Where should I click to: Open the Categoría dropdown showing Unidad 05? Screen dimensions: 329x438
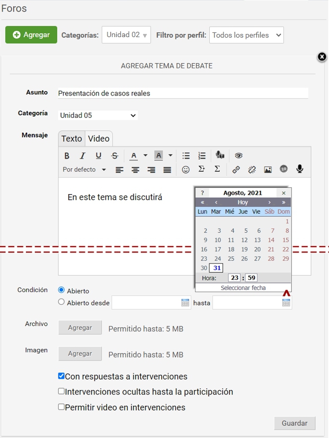pos(98,115)
